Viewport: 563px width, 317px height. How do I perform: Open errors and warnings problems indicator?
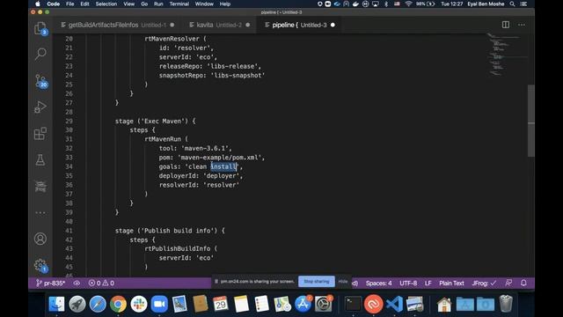101,284
